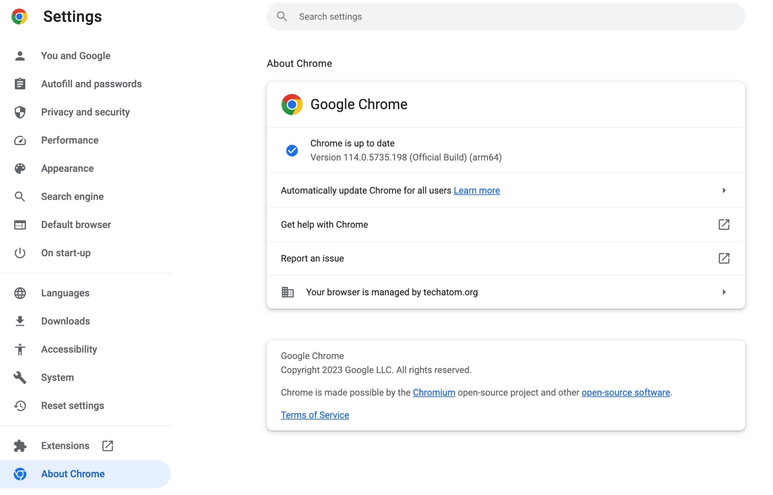Click the On start-up power icon
The width and height of the screenshot is (773, 495).
coord(20,253)
